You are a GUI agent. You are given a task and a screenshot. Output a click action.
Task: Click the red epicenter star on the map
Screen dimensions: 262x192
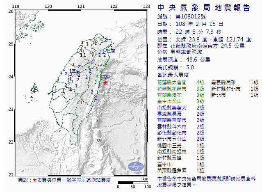point(105,82)
